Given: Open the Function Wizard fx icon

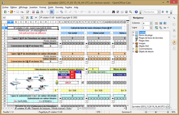Looking at the screenshot, I should 27,18.
